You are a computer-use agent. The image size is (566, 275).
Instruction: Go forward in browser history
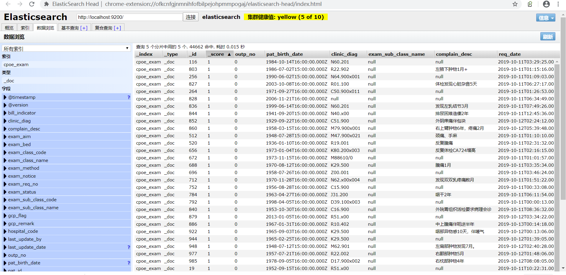20,4
